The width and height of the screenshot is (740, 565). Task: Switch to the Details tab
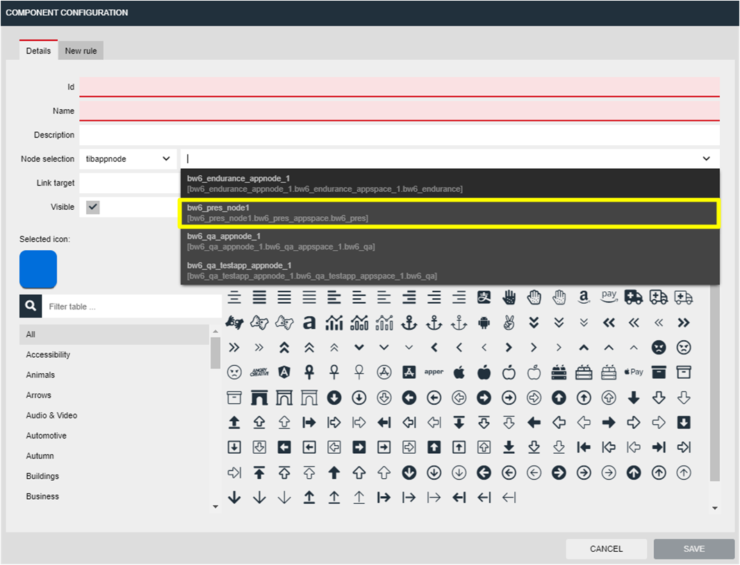(38, 51)
